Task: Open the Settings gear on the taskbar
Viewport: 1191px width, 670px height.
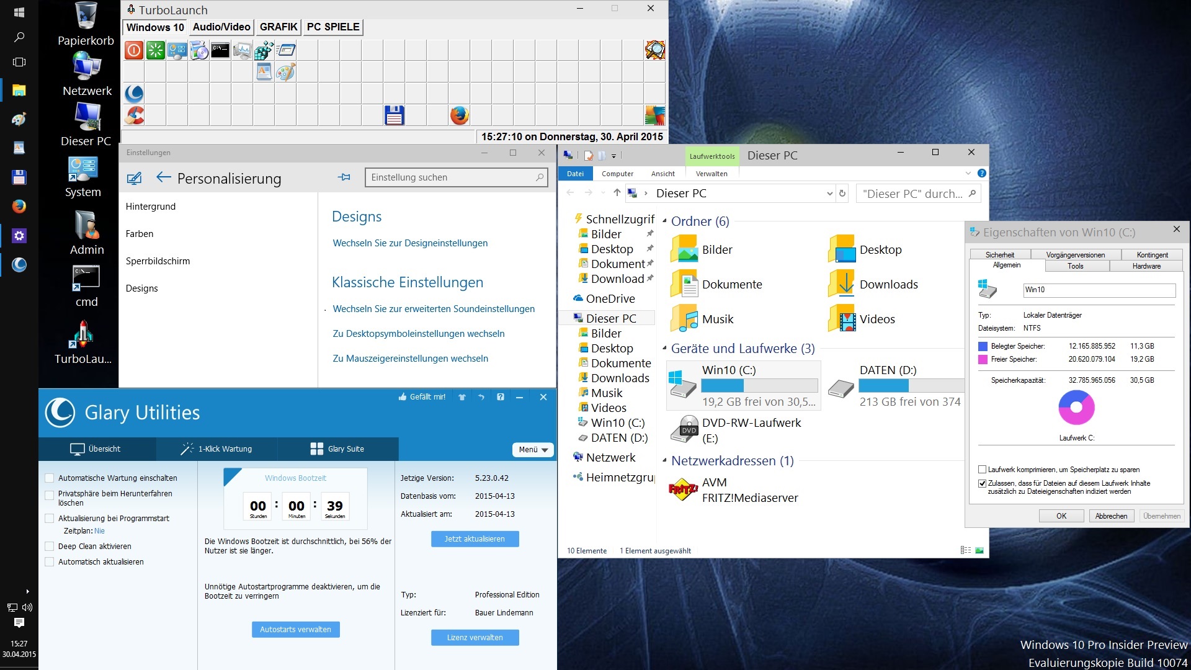Action: point(19,236)
